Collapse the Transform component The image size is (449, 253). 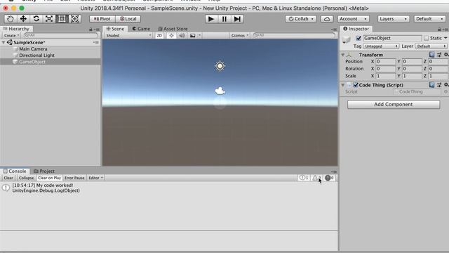[x=343, y=55]
